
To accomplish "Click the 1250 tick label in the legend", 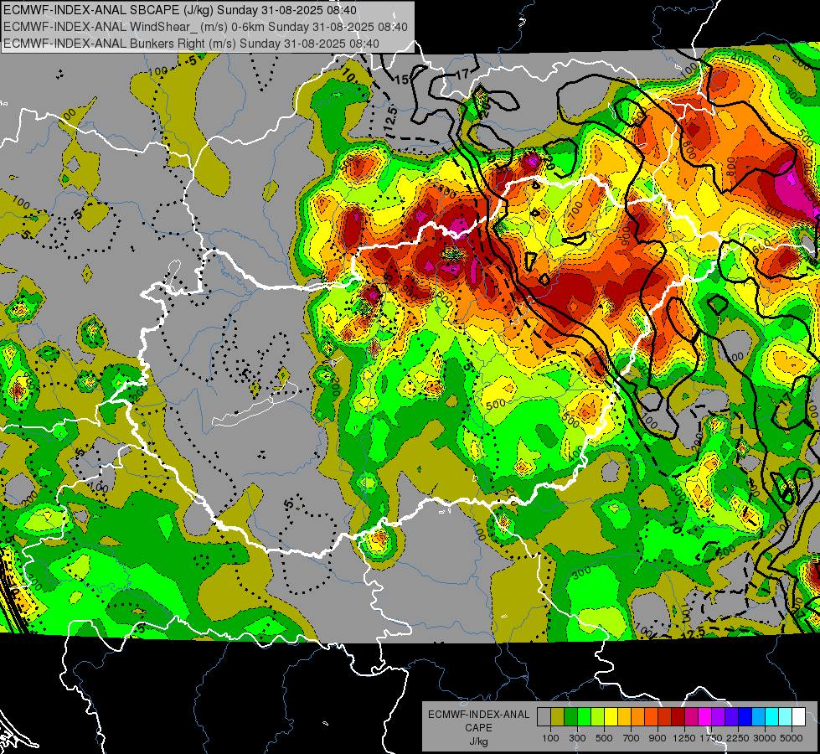I will 684,738.
